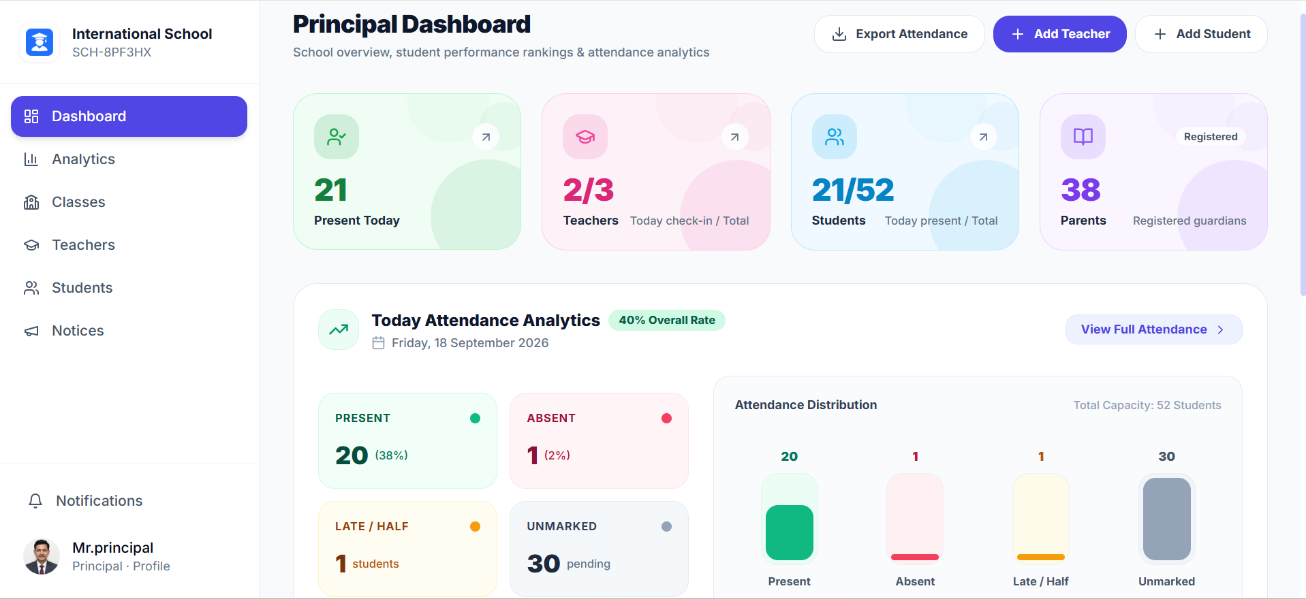Viewport: 1306px width, 599px height.
Task: Click the calendar icon beside the date
Action: pos(379,343)
